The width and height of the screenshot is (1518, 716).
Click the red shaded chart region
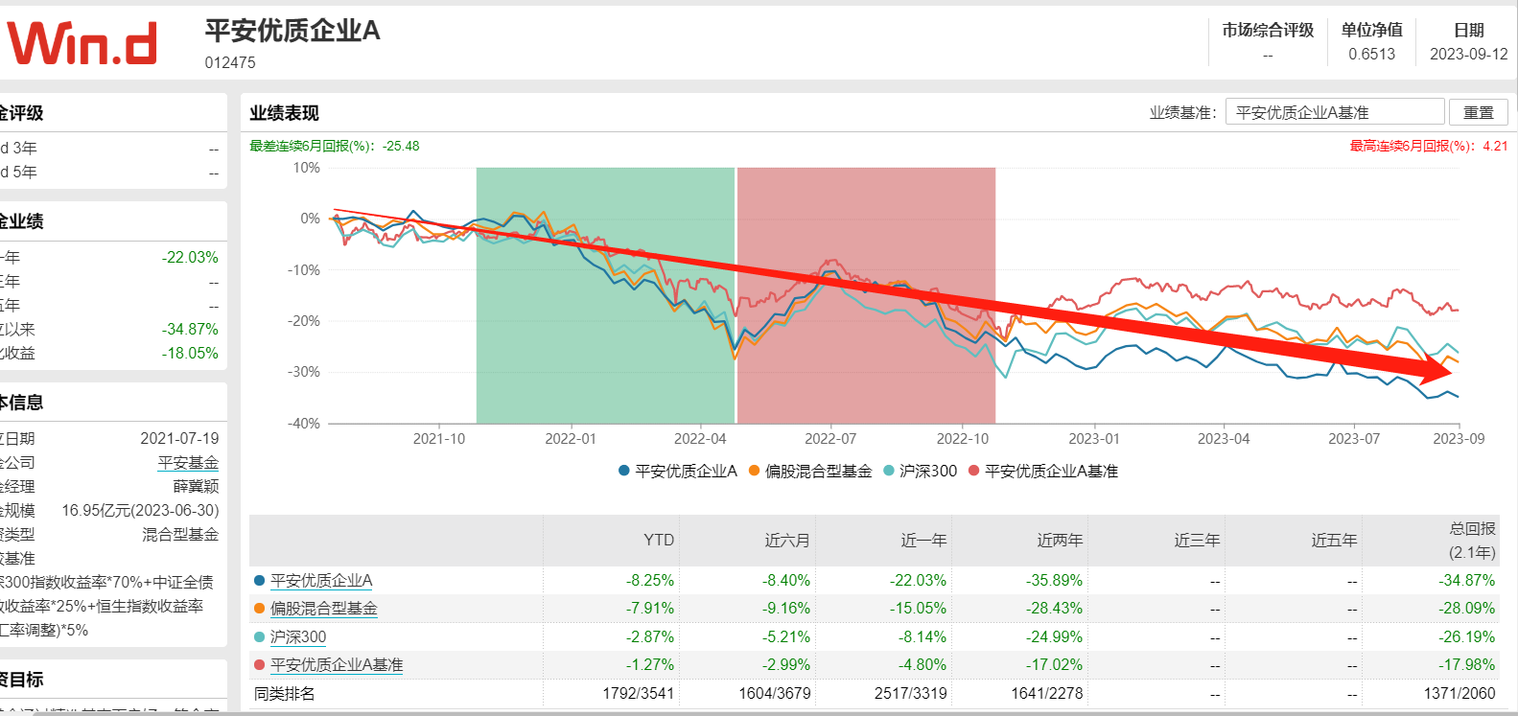pyautogui.click(x=866, y=295)
